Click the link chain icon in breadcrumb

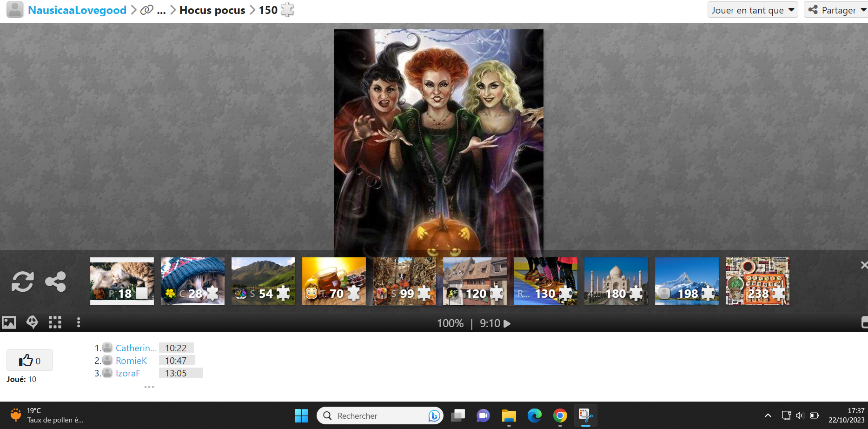(147, 10)
